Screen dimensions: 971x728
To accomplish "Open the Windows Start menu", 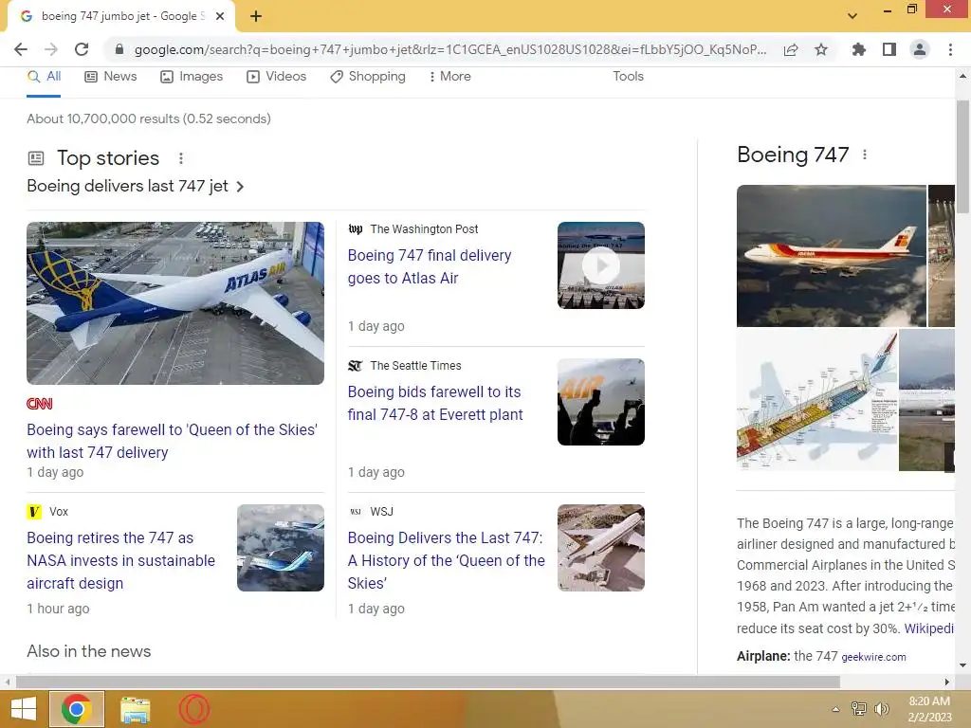I will [24, 709].
